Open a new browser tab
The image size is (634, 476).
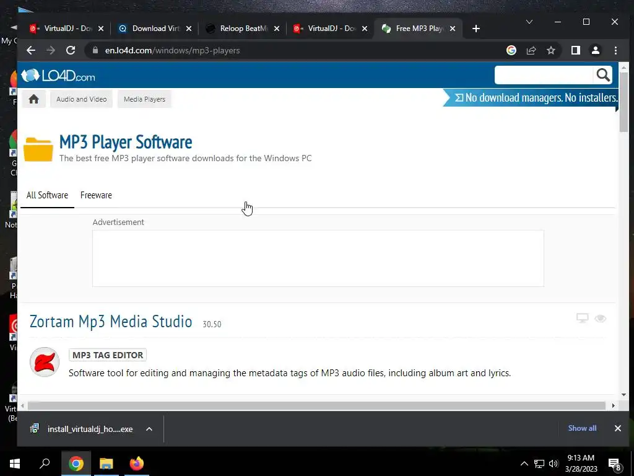tap(476, 29)
